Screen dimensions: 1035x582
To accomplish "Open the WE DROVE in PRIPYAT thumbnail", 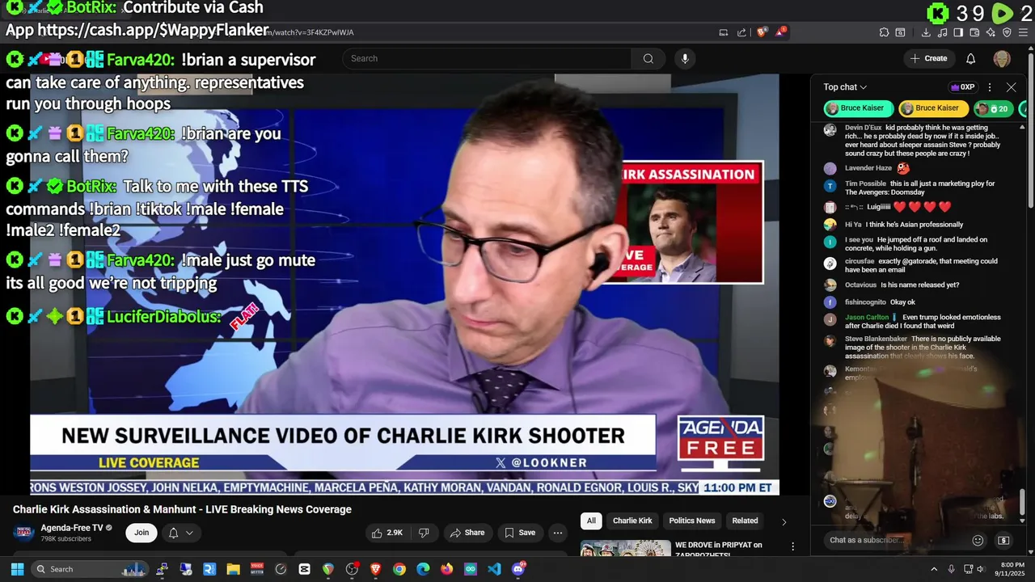I will coord(626,548).
